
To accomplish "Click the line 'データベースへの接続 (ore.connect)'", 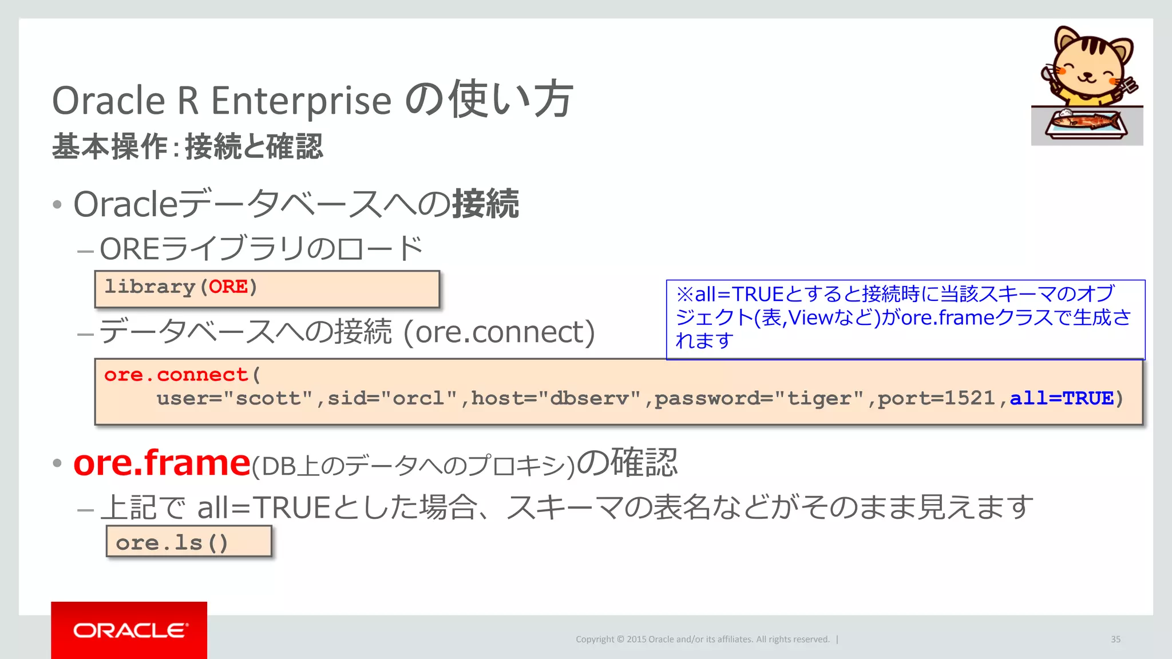I will click(x=347, y=332).
